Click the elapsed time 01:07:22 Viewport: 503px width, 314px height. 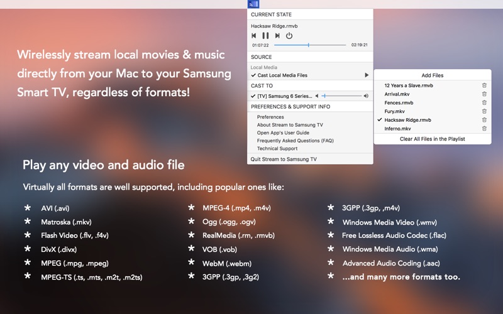click(260, 45)
